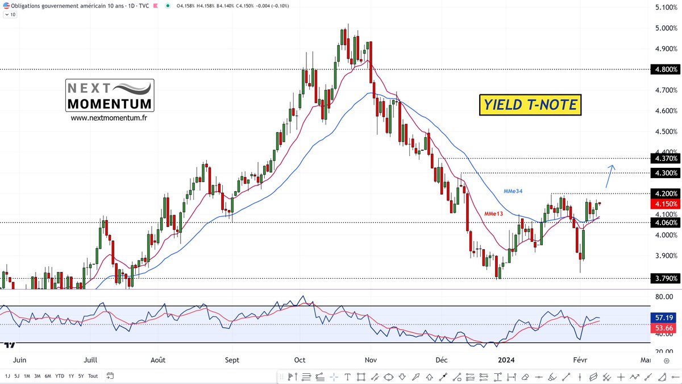Click the 3.790% price level label
682x384 pixels.
pos(666,278)
